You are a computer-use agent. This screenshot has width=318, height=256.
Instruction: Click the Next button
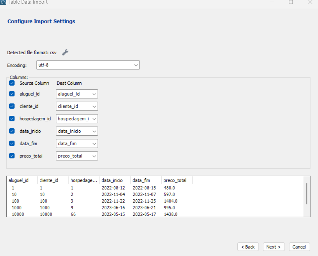click(x=273, y=247)
